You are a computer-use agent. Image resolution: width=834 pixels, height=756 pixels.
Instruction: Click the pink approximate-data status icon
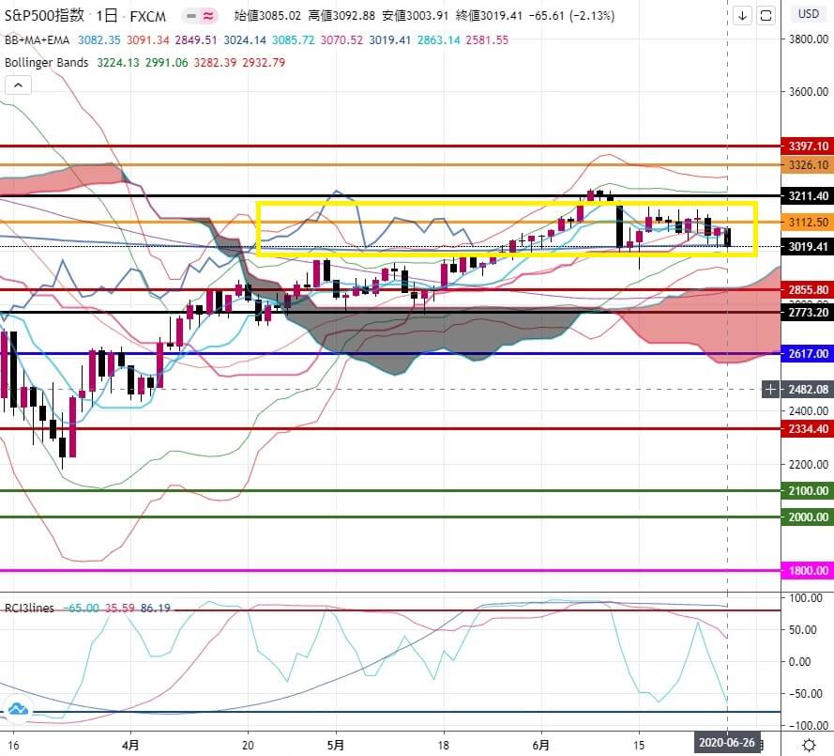click(x=208, y=16)
